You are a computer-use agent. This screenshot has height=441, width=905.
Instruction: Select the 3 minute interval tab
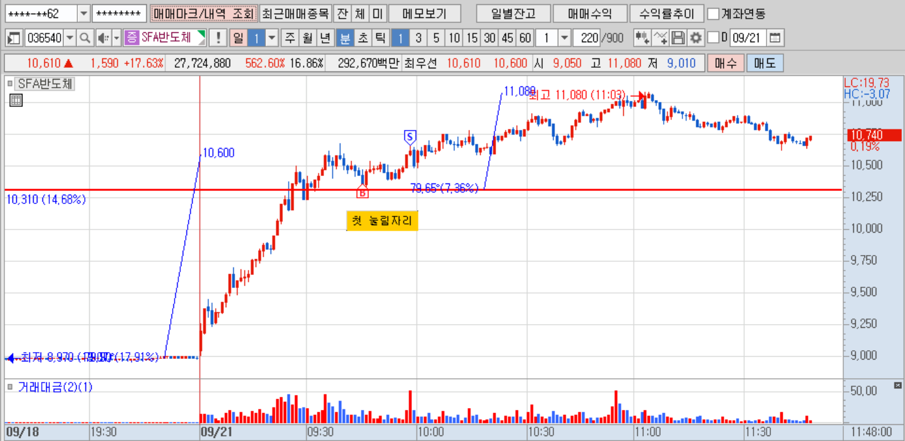[x=418, y=38]
